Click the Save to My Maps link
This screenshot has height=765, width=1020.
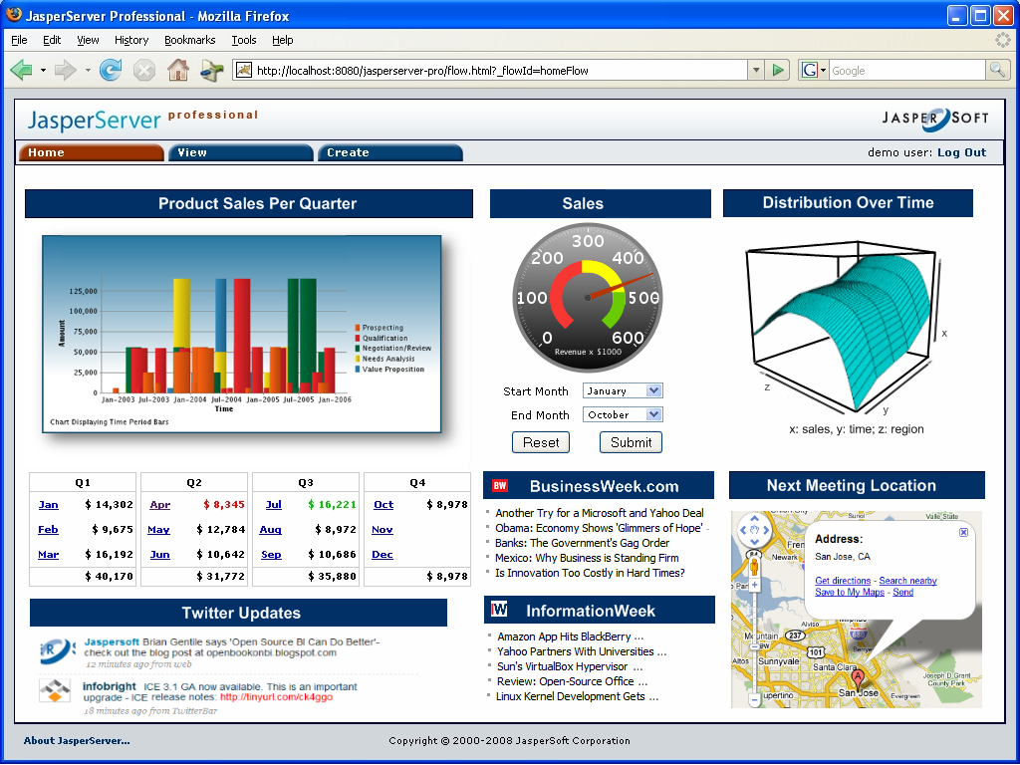click(850, 592)
